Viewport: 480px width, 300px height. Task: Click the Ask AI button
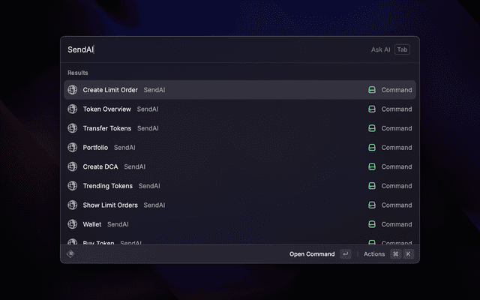point(380,49)
